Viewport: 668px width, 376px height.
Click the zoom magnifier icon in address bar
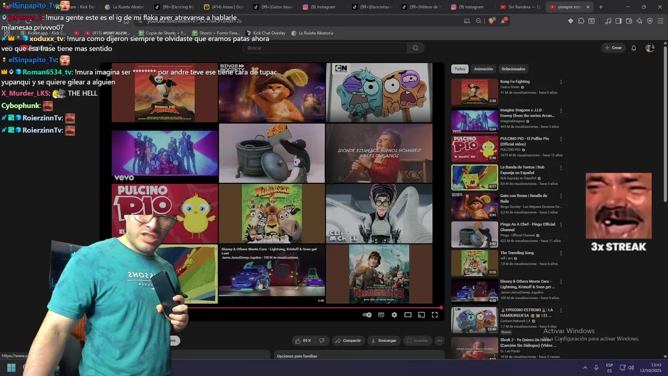click(479, 21)
